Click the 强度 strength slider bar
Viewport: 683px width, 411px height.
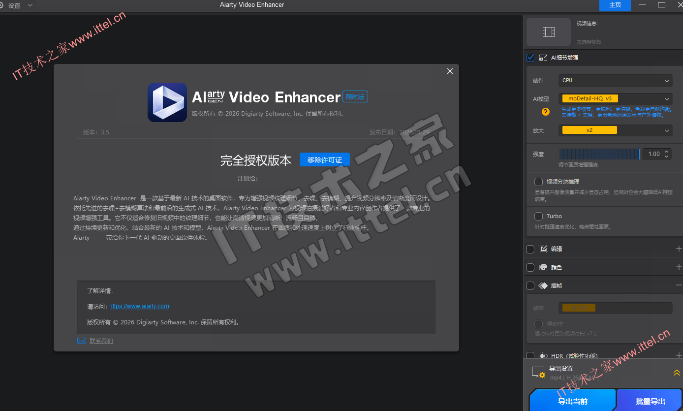coord(599,154)
